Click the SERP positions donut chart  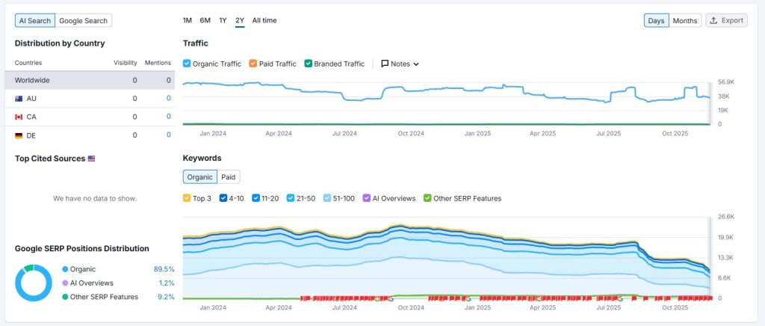tap(34, 283)
